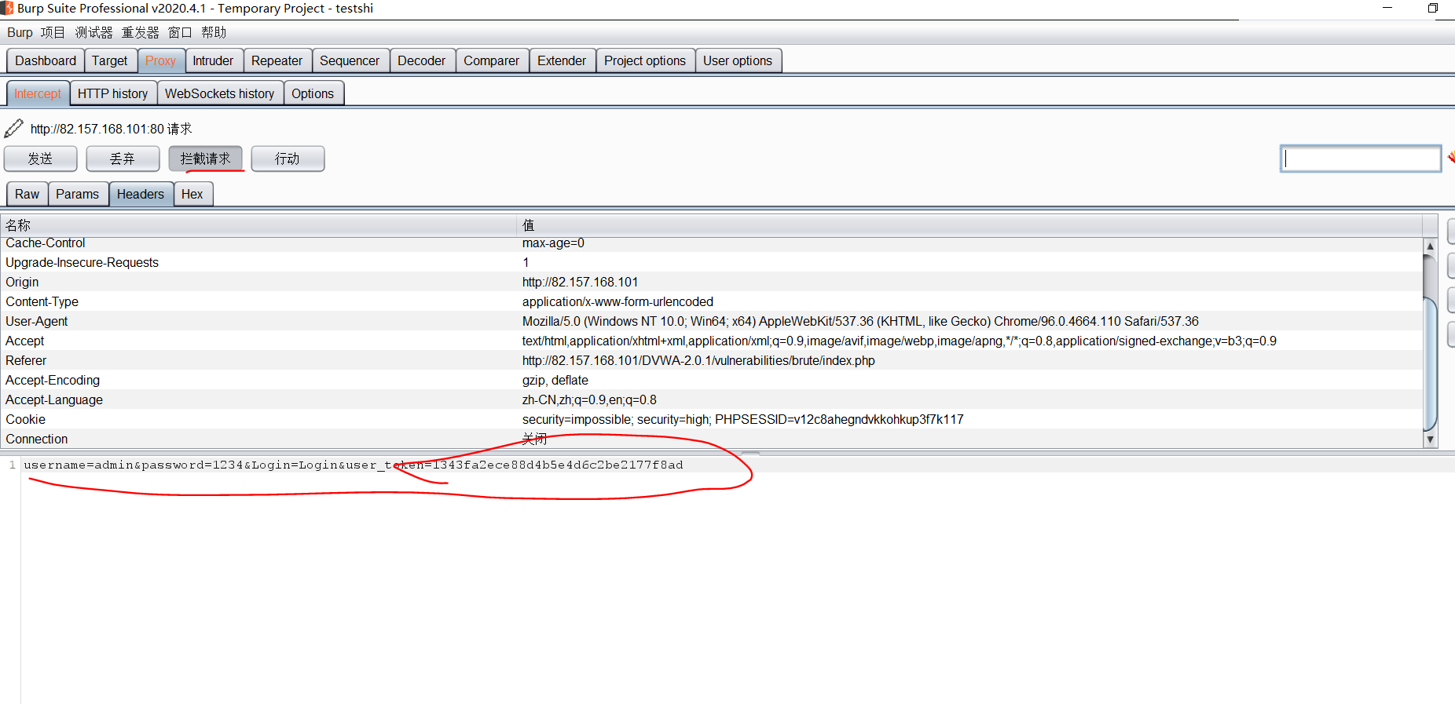1455x704 pixels.
Task: Click the 发送 (Forward) button
Action: (x=41, y=159)
